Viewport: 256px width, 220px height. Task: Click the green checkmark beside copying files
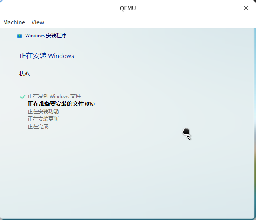pyautogui.click(x=22, y=97)
